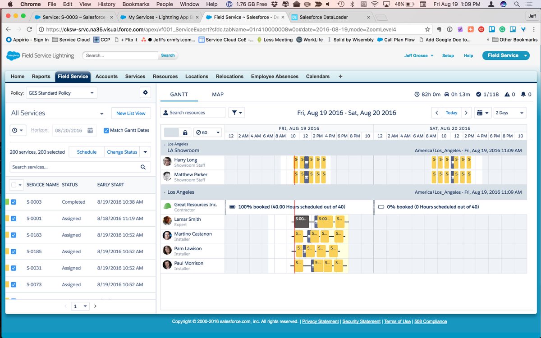
Task: Go to next page of services list
Action: tap(95, 306)
